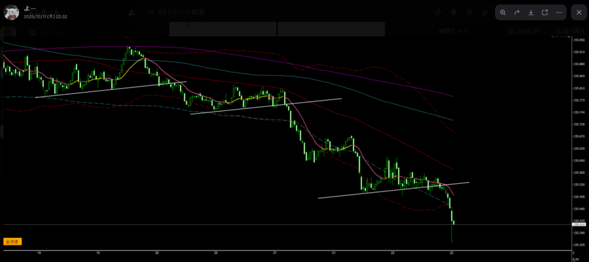The width and height of the screenshot is (589, 262).
Task: Click the dimmed member list icon
Action: click(485, 13)
